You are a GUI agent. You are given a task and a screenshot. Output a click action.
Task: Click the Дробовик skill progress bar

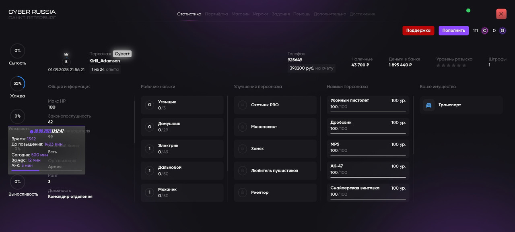[x=368, y=134]
